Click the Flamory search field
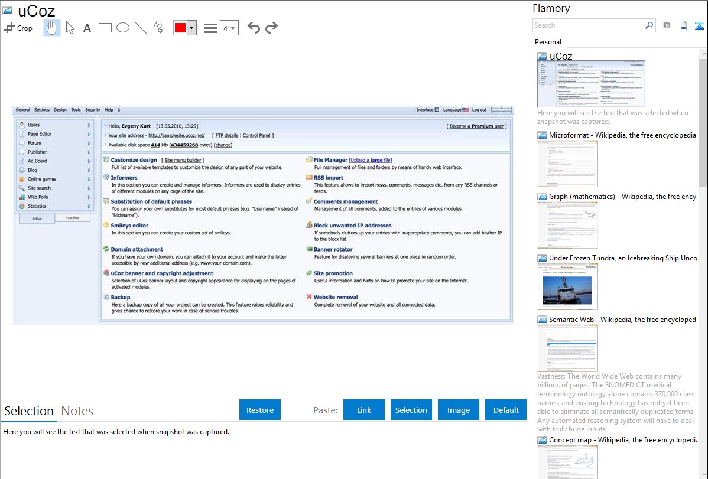The height and width of the screenshot is (479, 708). 588,25
